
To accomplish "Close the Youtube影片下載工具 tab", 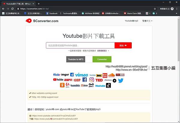I will coord(33,4).
